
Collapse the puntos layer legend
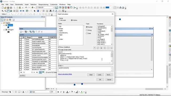click(4, 25)
